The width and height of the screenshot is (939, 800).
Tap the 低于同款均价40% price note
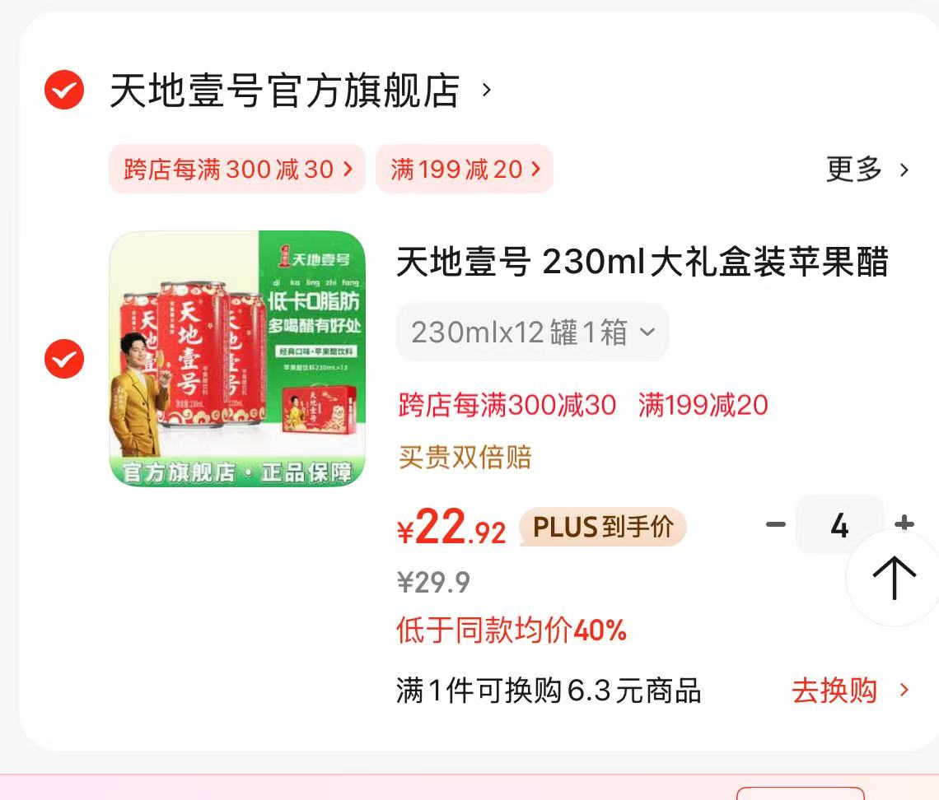coord(512,630)
